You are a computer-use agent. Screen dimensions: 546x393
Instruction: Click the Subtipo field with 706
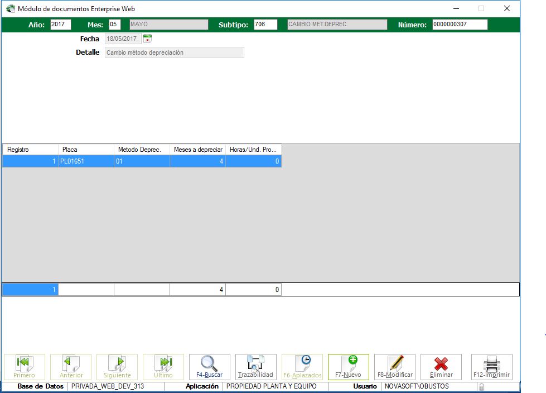(265, 25)
